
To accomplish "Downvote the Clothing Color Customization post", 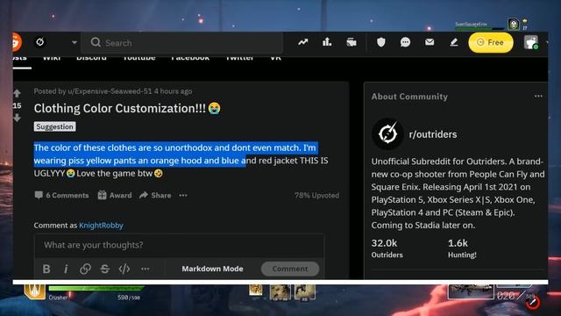I will [17, 118].
